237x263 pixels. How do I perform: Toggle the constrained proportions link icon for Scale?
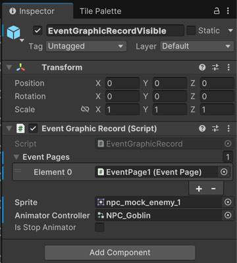pyautogui.click(x=85, y=109)
